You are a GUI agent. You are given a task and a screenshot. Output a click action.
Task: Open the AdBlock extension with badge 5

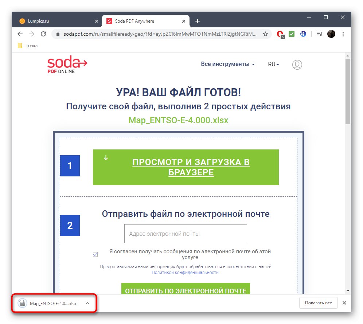coord(280,34)
